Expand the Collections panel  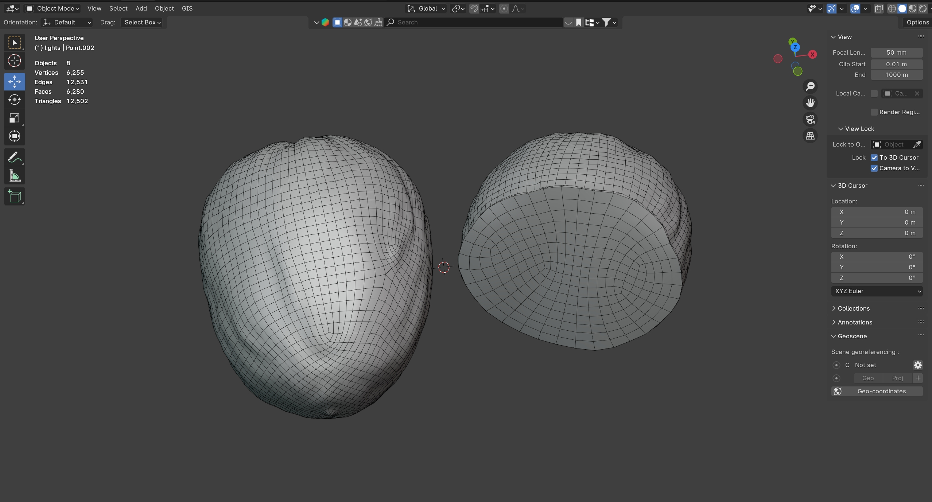[853, 308]
